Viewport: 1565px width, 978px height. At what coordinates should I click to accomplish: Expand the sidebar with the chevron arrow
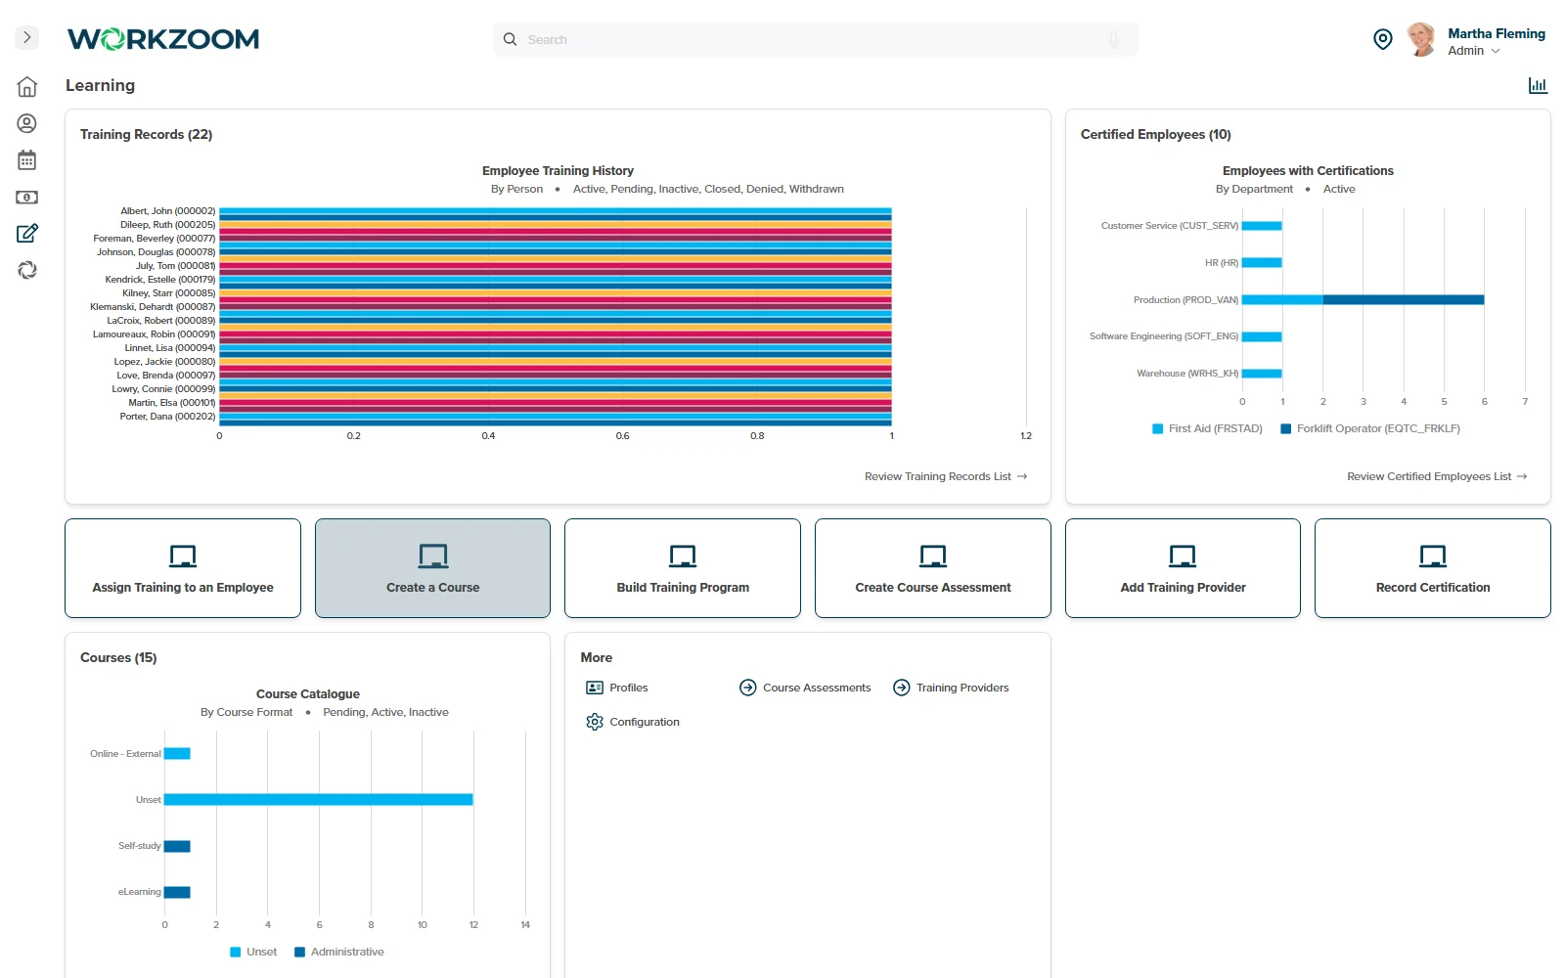27,38
